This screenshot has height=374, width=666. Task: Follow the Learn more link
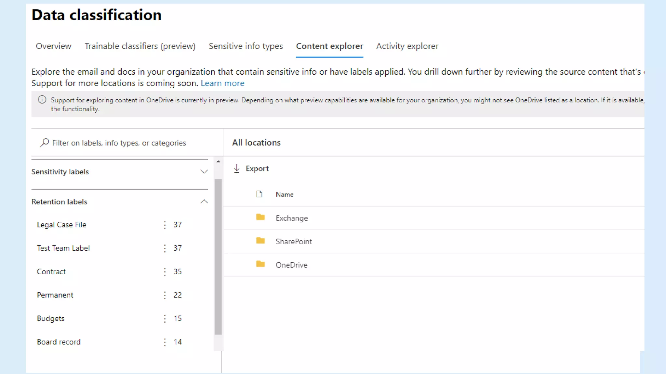click(222, 83)
